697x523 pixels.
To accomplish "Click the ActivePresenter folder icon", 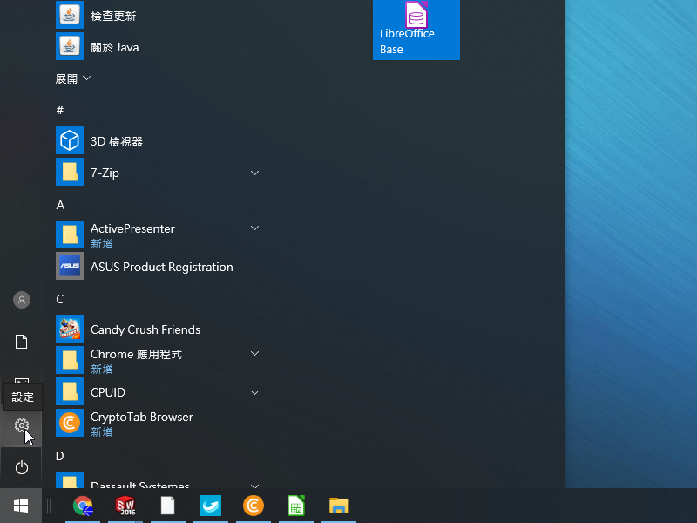I will click(70, 234).
